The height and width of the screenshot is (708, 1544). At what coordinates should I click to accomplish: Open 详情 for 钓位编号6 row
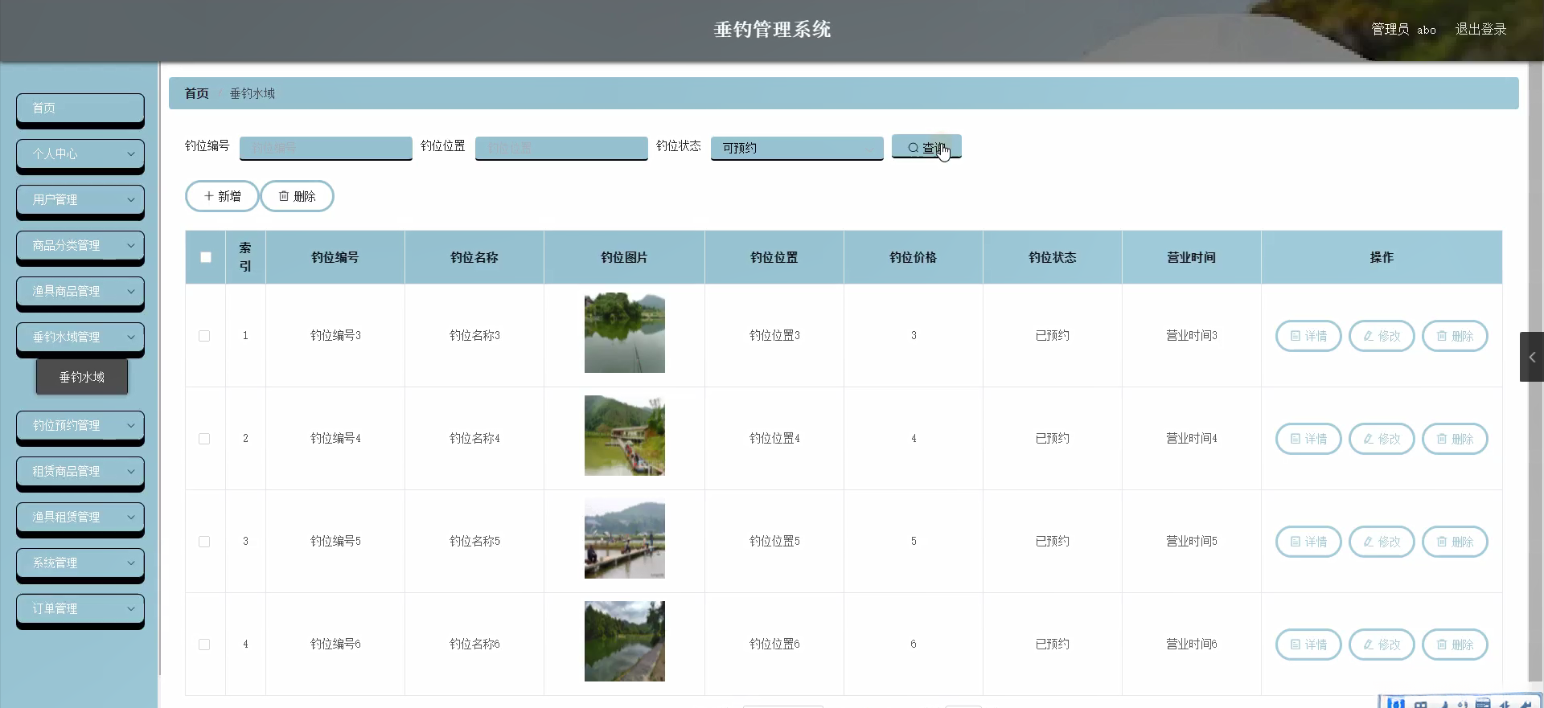[x=1308, y=645]
